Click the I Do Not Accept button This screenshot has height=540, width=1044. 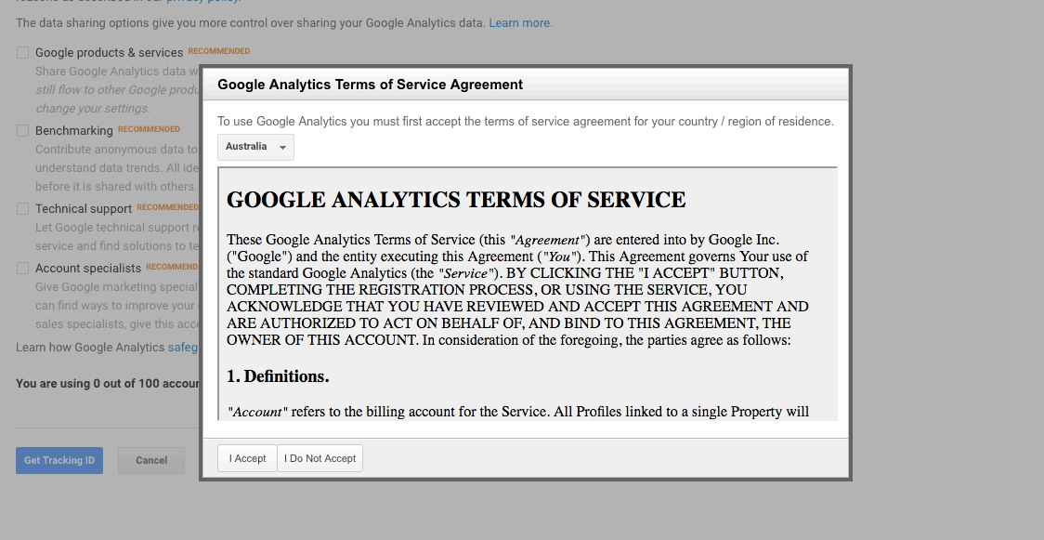click(320, 458)
